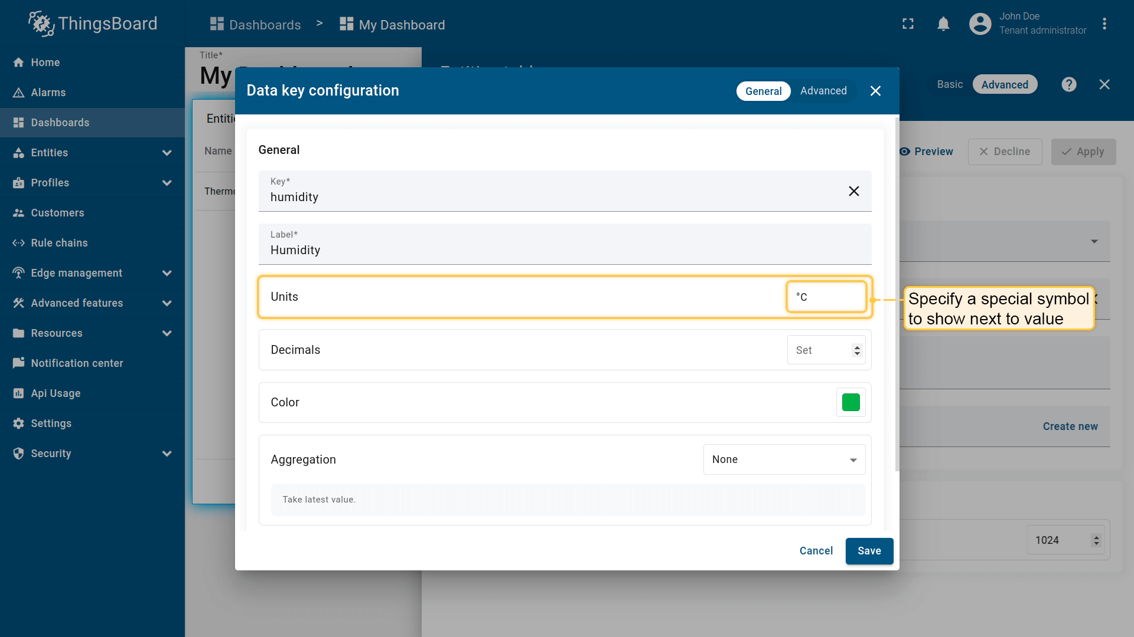
Task: Switch dialog to General mode
Action: pyautogui.click(x=763, y=91)
